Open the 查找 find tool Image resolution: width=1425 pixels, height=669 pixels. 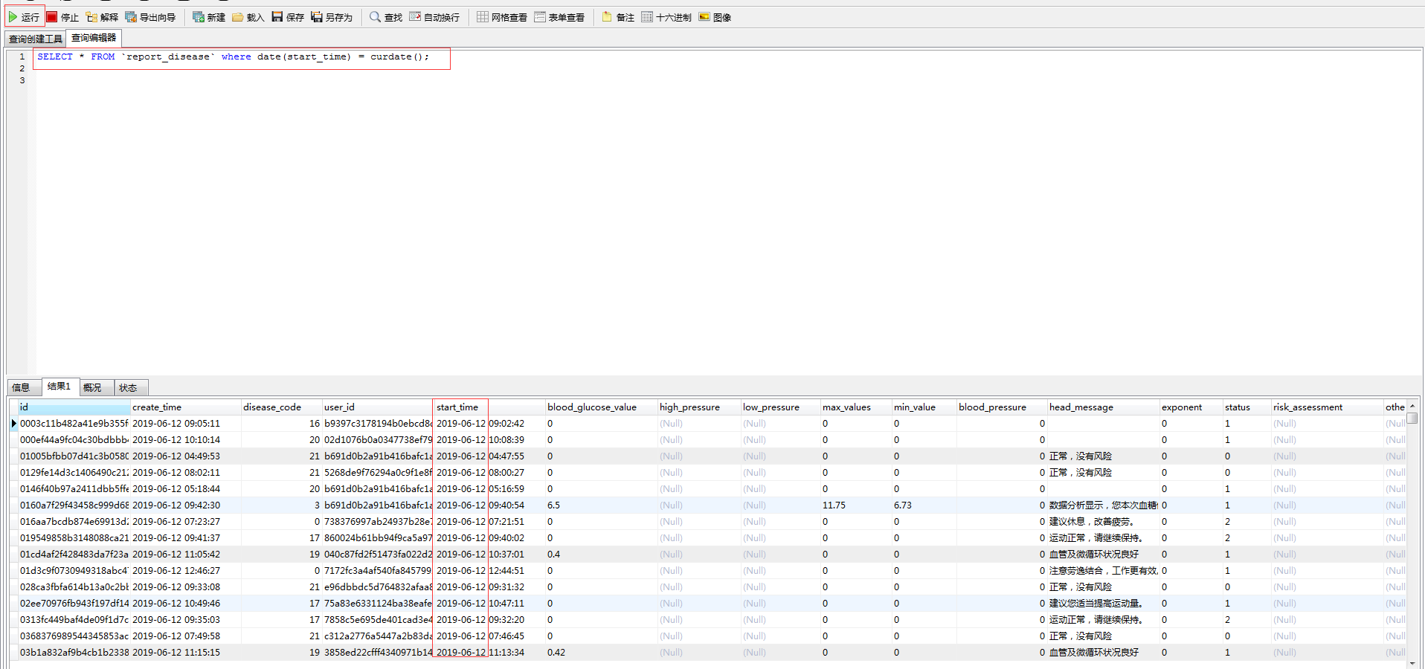[x=385, y=16]
